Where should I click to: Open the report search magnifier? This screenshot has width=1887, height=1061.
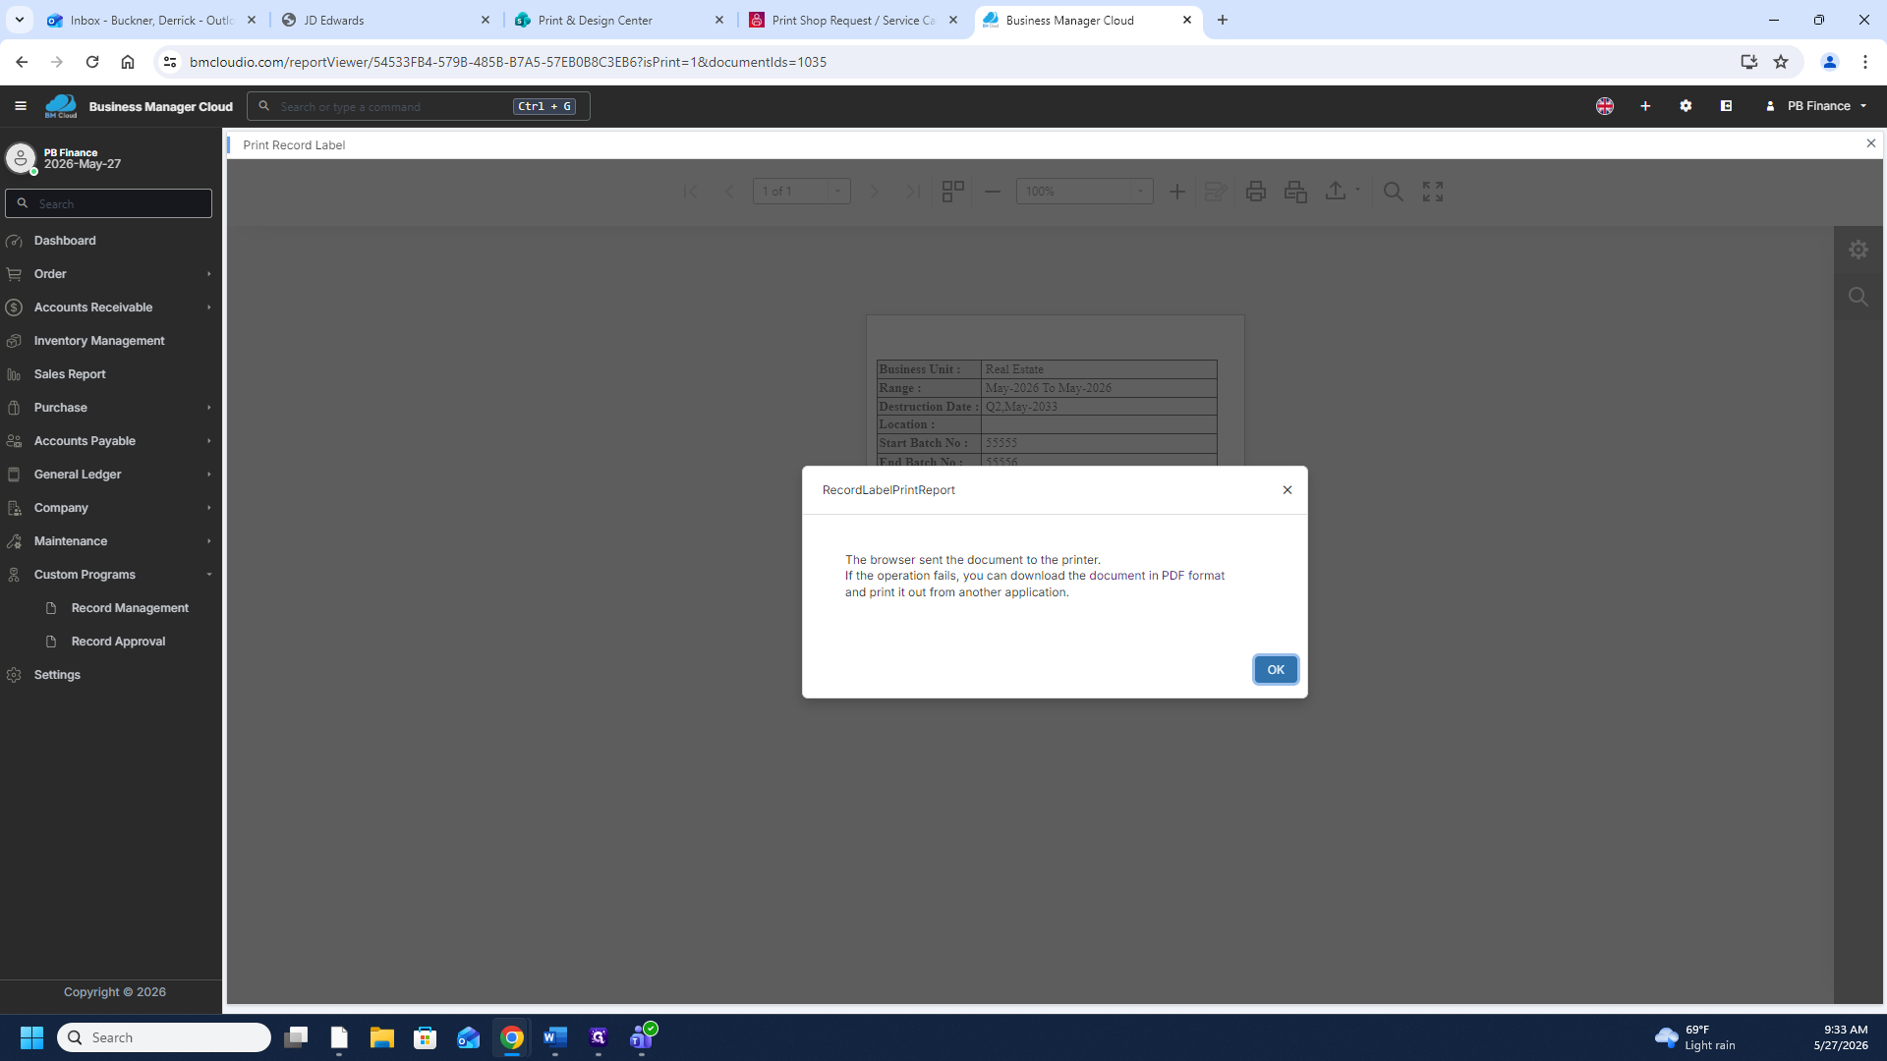(x=1393, y=192)
